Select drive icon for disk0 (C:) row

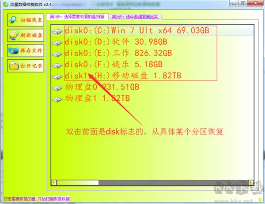pyautogui.click(x=57, y=32)
